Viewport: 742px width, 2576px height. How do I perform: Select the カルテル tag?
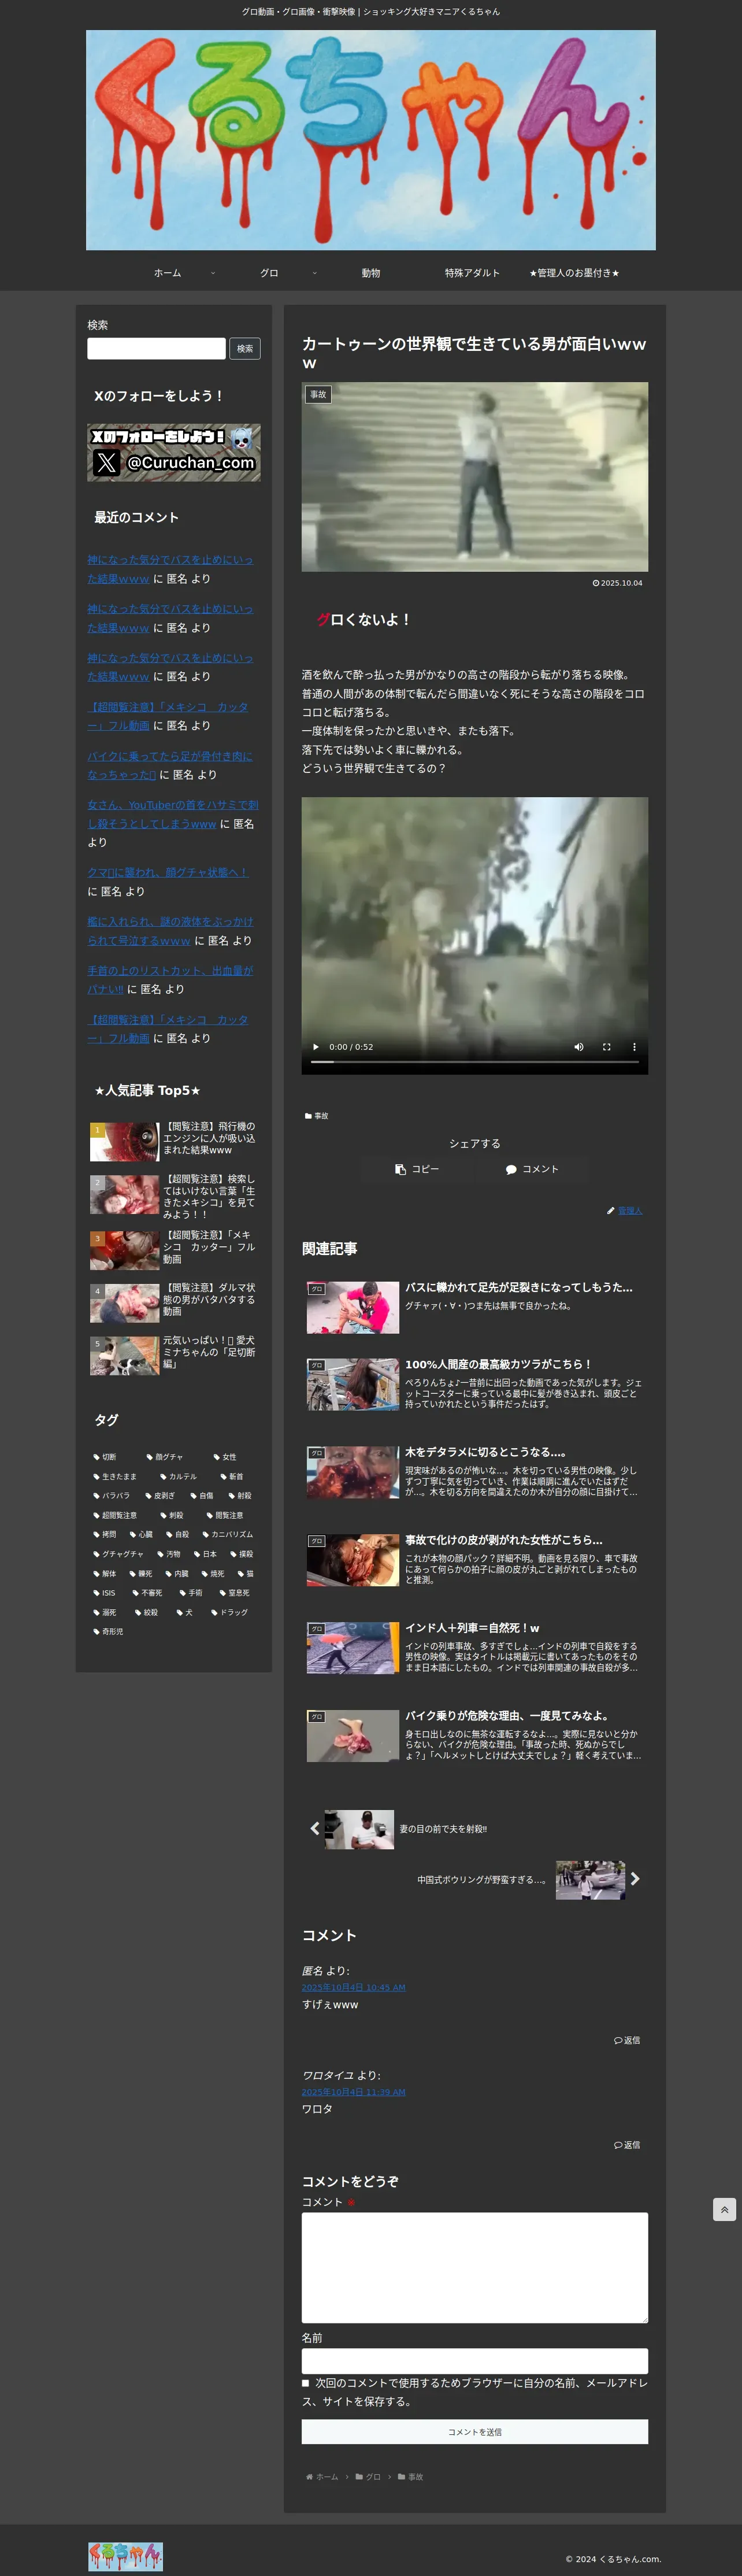178,1476
